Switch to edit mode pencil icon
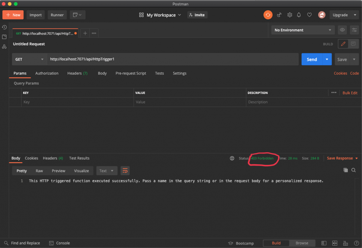The width and height of the screenshot is (362, 248). [343, 44]
